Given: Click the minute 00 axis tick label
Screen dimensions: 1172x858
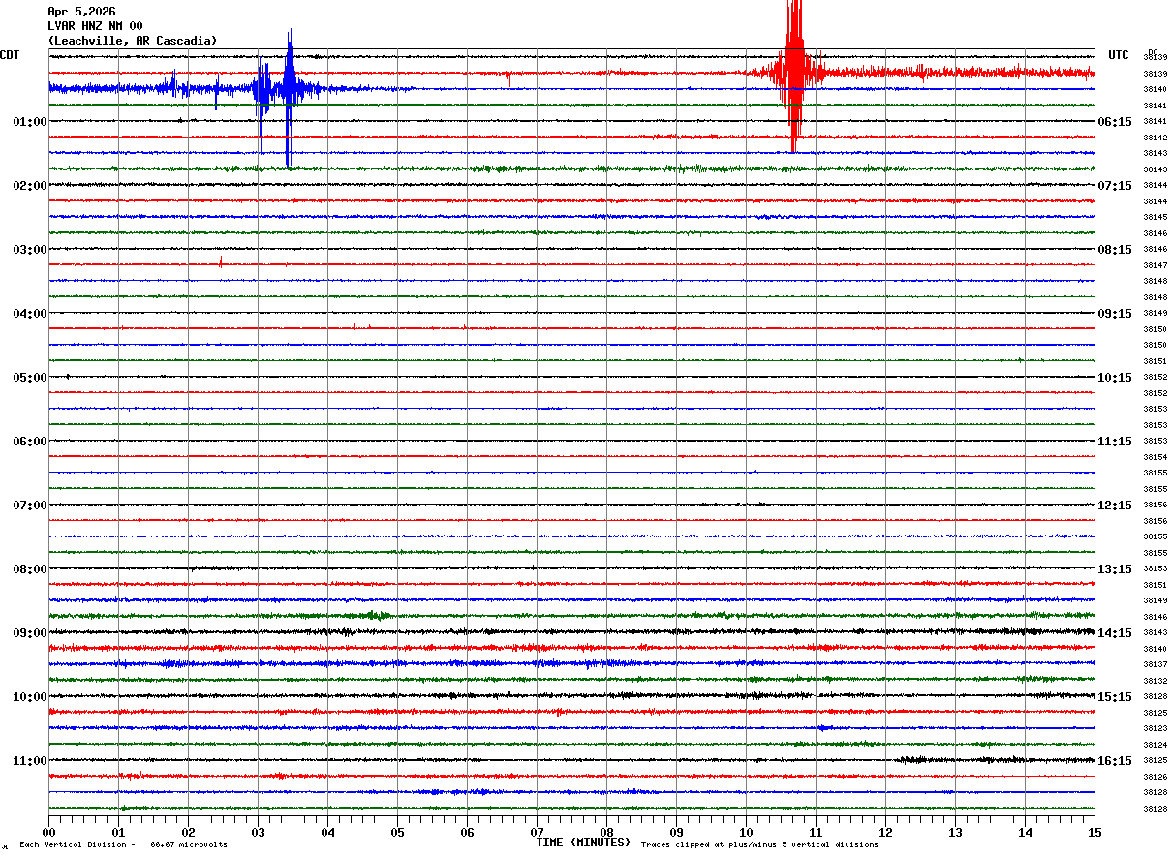Looking at the screenshot, I should tap(48, 832).
